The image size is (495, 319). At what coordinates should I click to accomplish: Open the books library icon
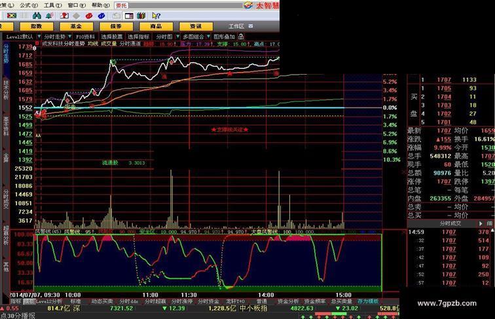point(141,16)
